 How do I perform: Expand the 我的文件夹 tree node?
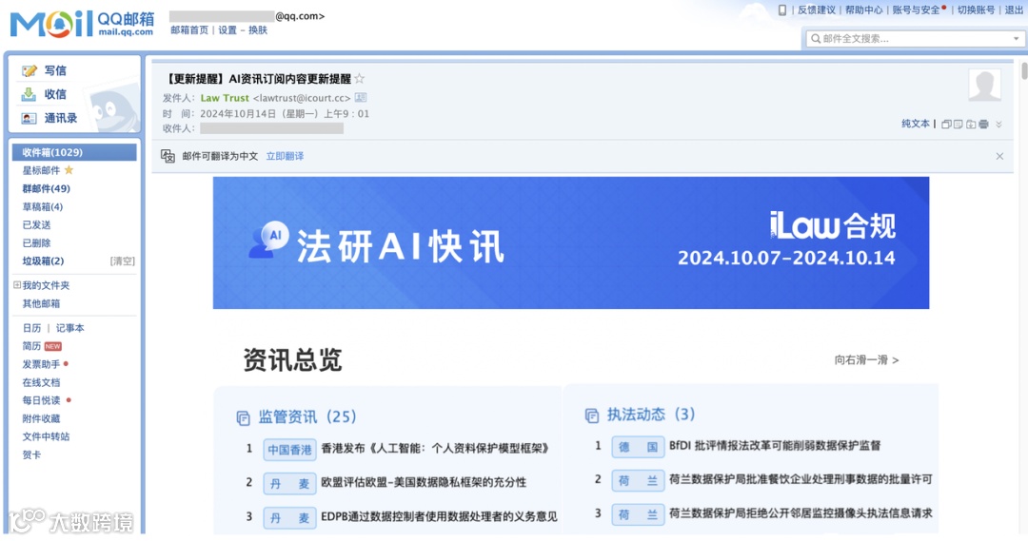[17, 285]
